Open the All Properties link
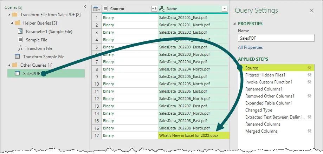 250,47
